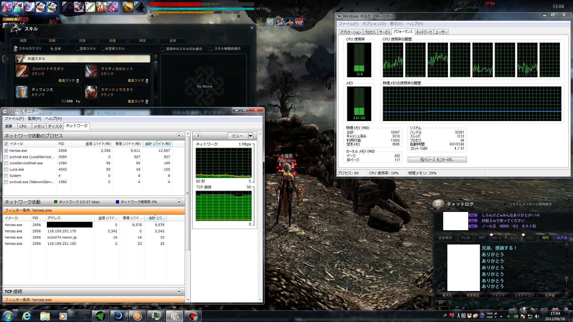Viewport: 573px width, 322px height.
Task: Open 監視(M) menu in Resource Monitor
Action: (x=34, y=118)
